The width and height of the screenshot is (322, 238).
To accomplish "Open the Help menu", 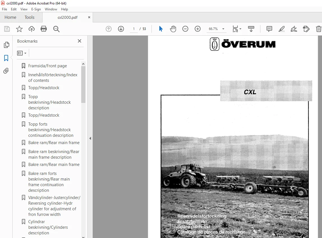I will pyautogui.click(x=64, y=9).
